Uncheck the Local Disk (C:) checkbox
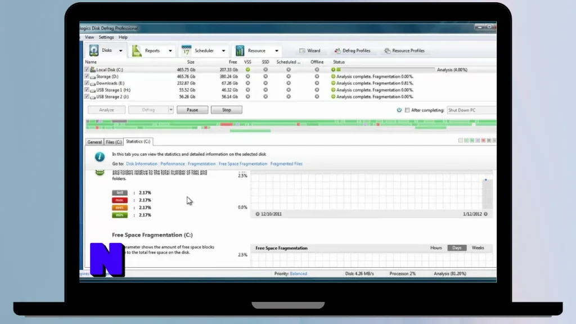 [87, 69]
